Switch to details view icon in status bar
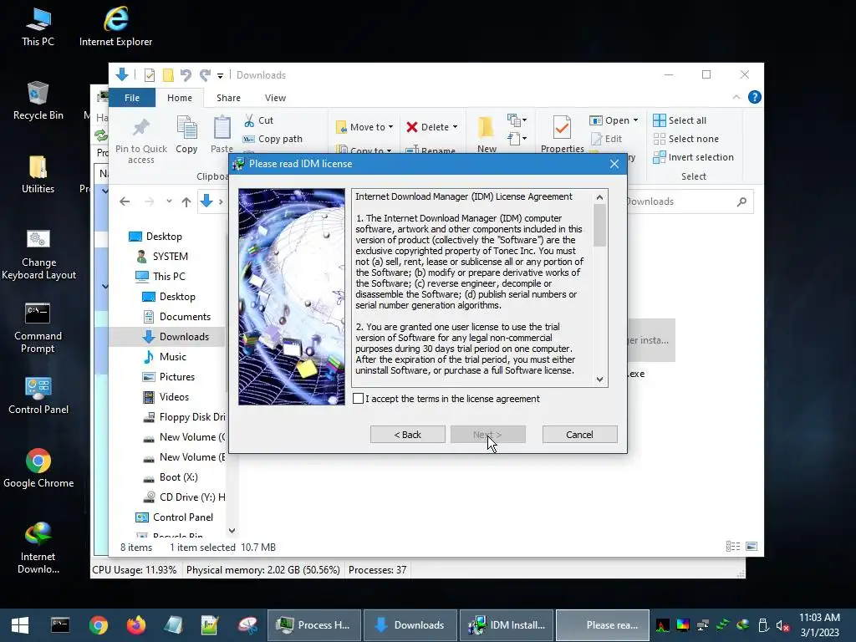The width and height of the screenshot is (856, 642). coord(732,547)
